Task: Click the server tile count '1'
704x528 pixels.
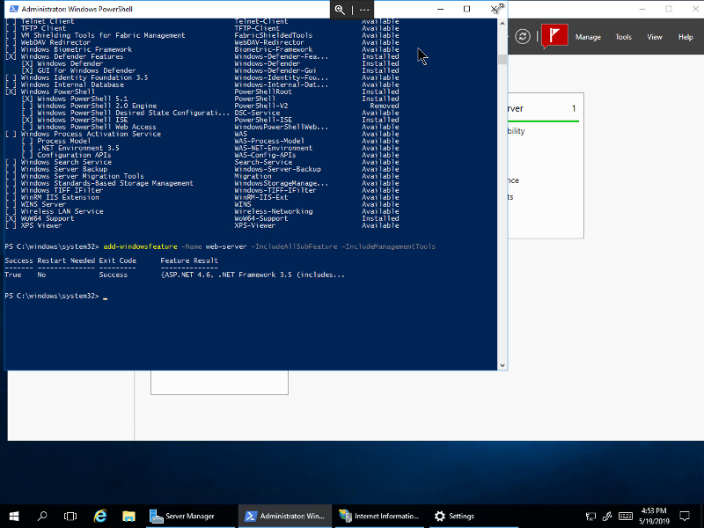Action: pos(574,108)
